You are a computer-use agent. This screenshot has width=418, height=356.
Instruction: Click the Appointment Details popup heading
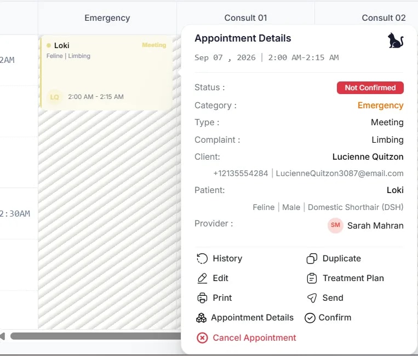tap(243, 38)
